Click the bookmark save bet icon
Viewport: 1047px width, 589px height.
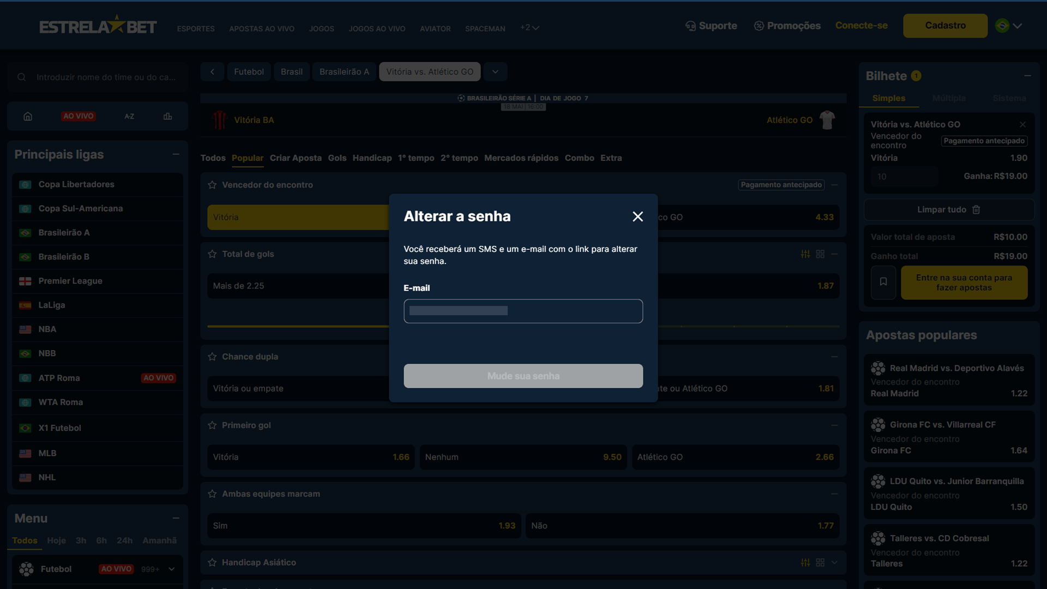tap(883, 282)
